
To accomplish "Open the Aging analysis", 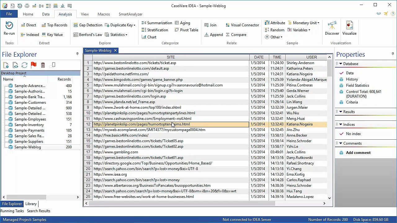I will coord(182,23).
